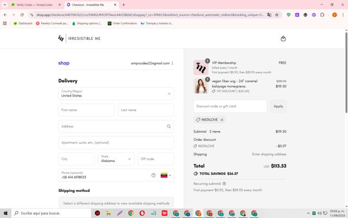Open the Shipping options bookmark
Screen dimensions: 348x218
(x=87, y=23)
